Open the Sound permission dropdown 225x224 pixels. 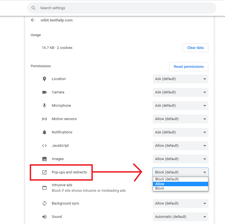click(x=180, y=217)
